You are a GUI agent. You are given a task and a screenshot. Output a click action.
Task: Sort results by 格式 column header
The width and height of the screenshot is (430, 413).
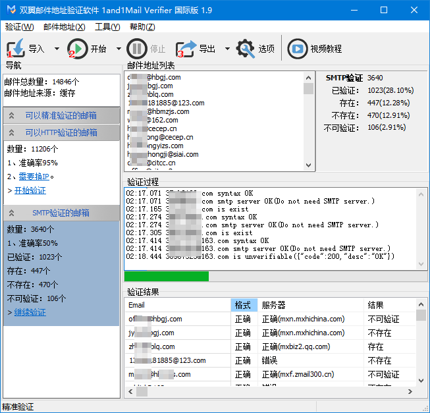click(243, 305)
